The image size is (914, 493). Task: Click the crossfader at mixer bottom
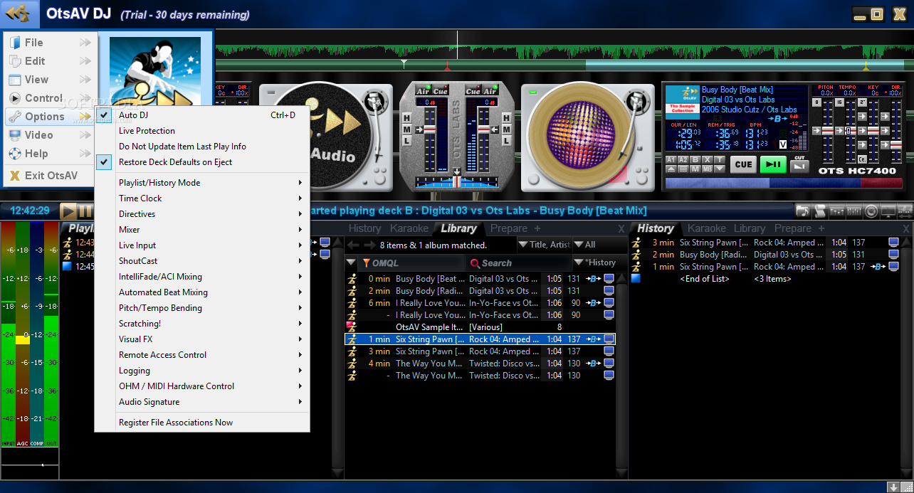456,181
